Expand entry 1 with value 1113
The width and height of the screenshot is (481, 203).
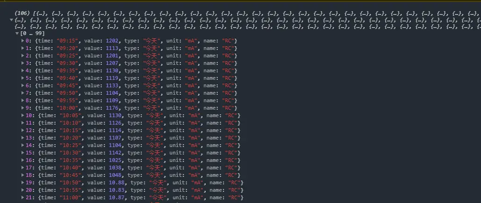[23, 48]
